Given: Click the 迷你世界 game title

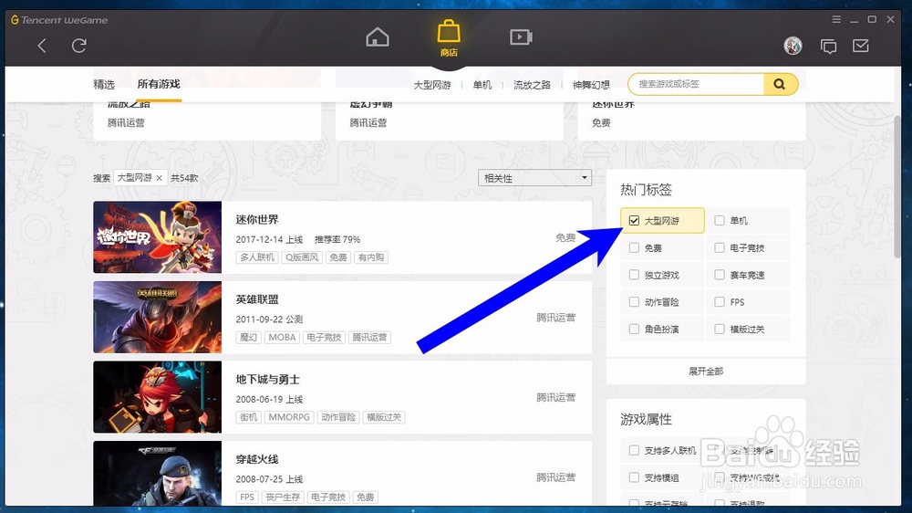Looking at the screenshot, I should [x=257, y=219].
